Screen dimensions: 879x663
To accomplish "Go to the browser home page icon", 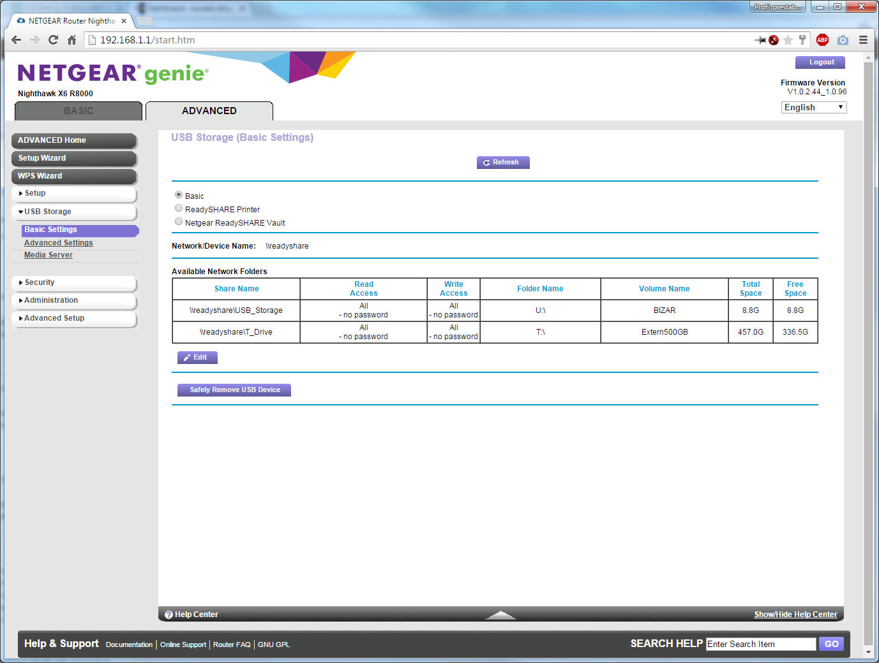I will (71, 40).
